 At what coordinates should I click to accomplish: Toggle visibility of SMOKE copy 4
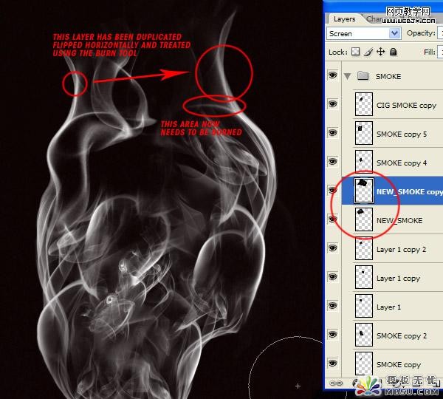click(x=332, y=162)
